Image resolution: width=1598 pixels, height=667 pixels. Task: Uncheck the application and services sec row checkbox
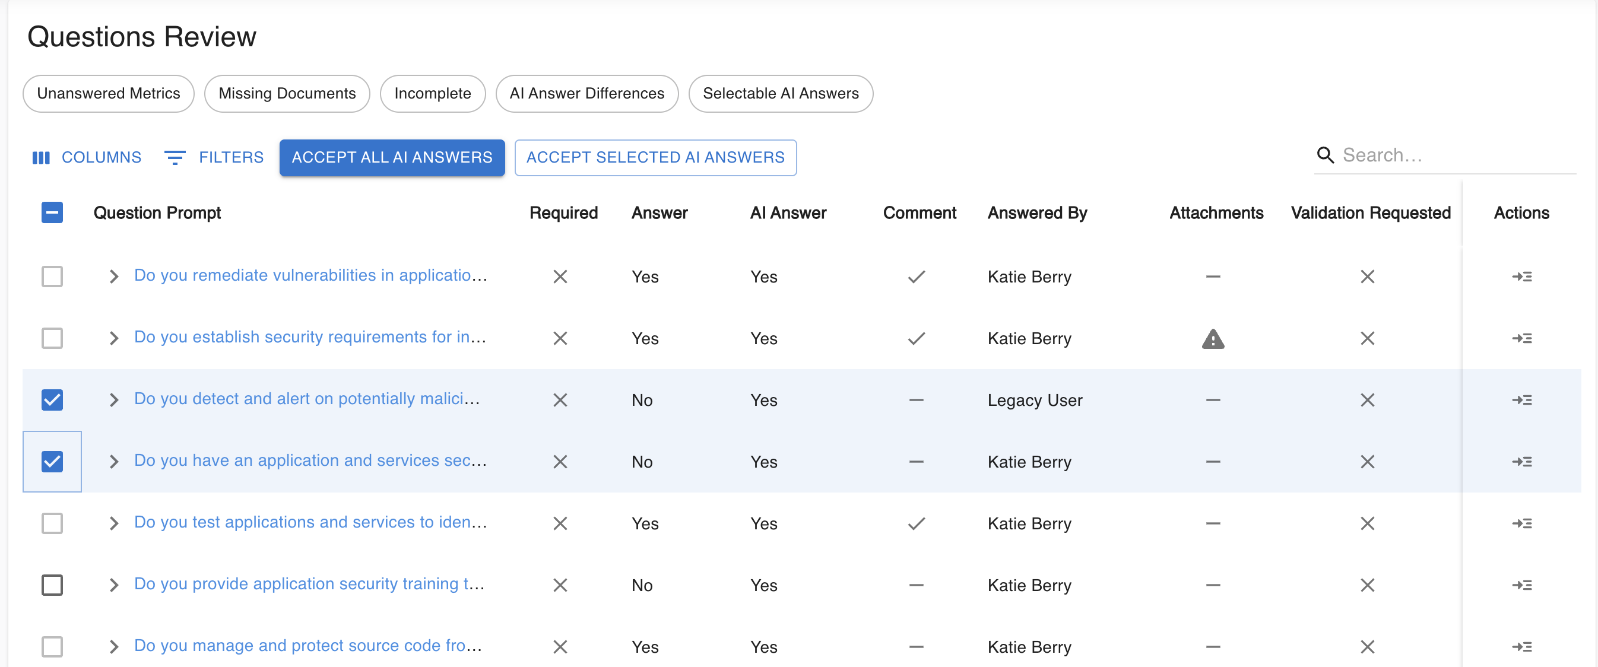click(x=52, y=462)
